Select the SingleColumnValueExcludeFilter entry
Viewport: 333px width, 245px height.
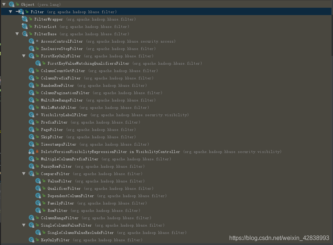point(117,232)
